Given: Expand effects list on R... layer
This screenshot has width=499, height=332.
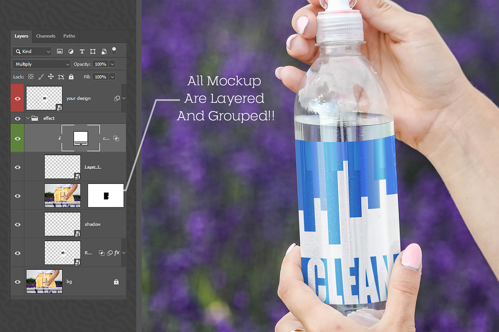Looking at the screenshot, I should (124, 252).
